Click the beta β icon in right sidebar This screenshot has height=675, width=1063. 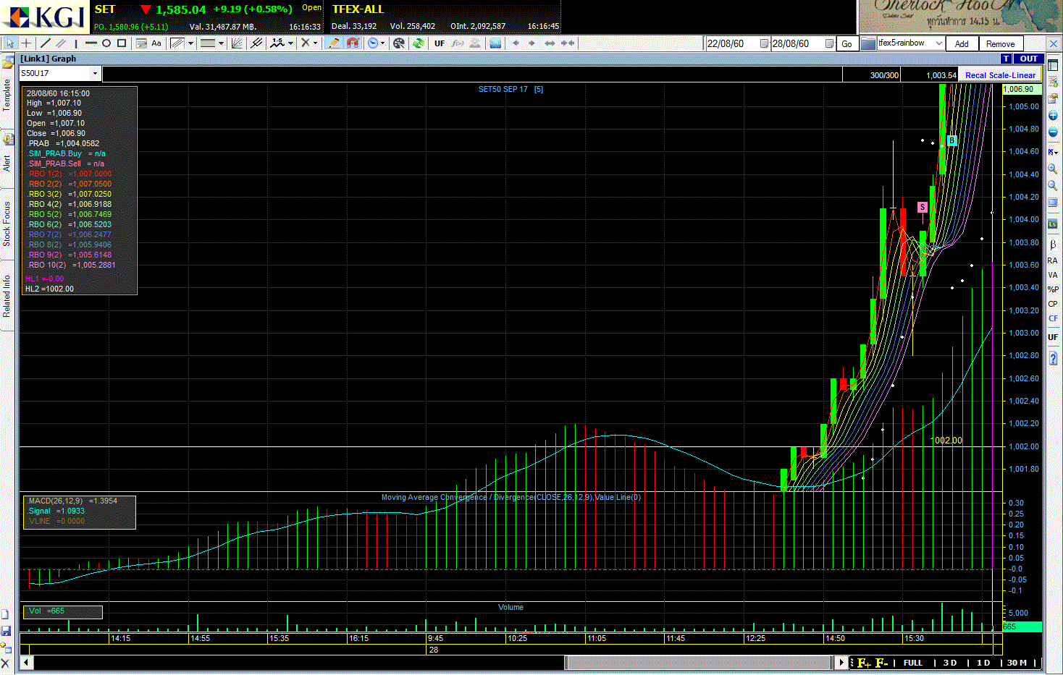pyautogui.click(x=1053, y=245)
